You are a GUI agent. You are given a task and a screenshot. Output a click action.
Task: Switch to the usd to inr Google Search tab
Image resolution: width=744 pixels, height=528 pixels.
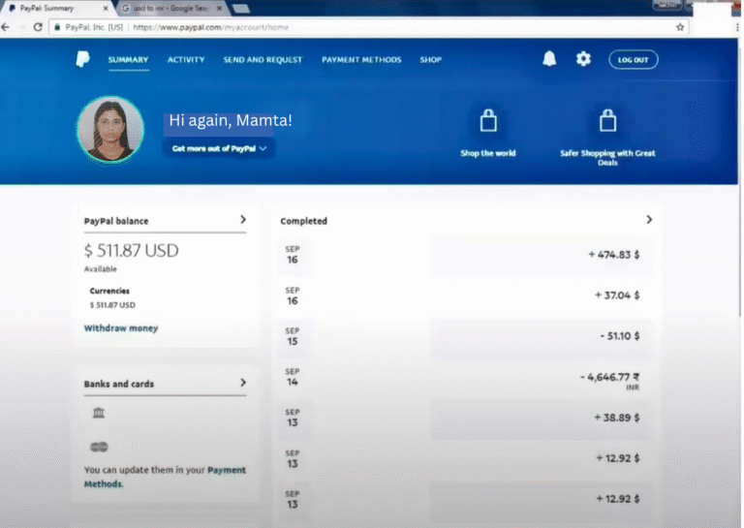pyautogui.click(x=171, y=8)
